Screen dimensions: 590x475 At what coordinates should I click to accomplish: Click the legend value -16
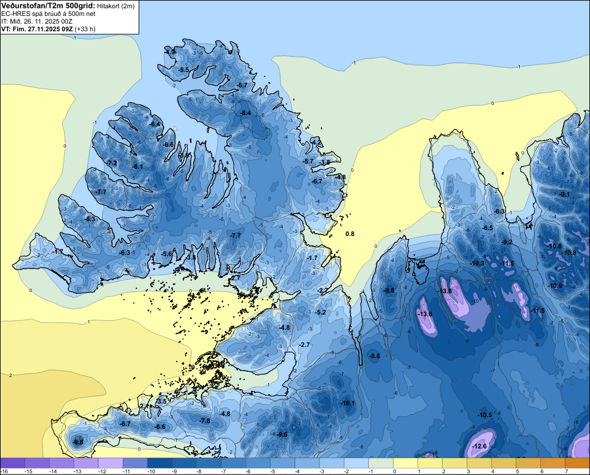4,471
